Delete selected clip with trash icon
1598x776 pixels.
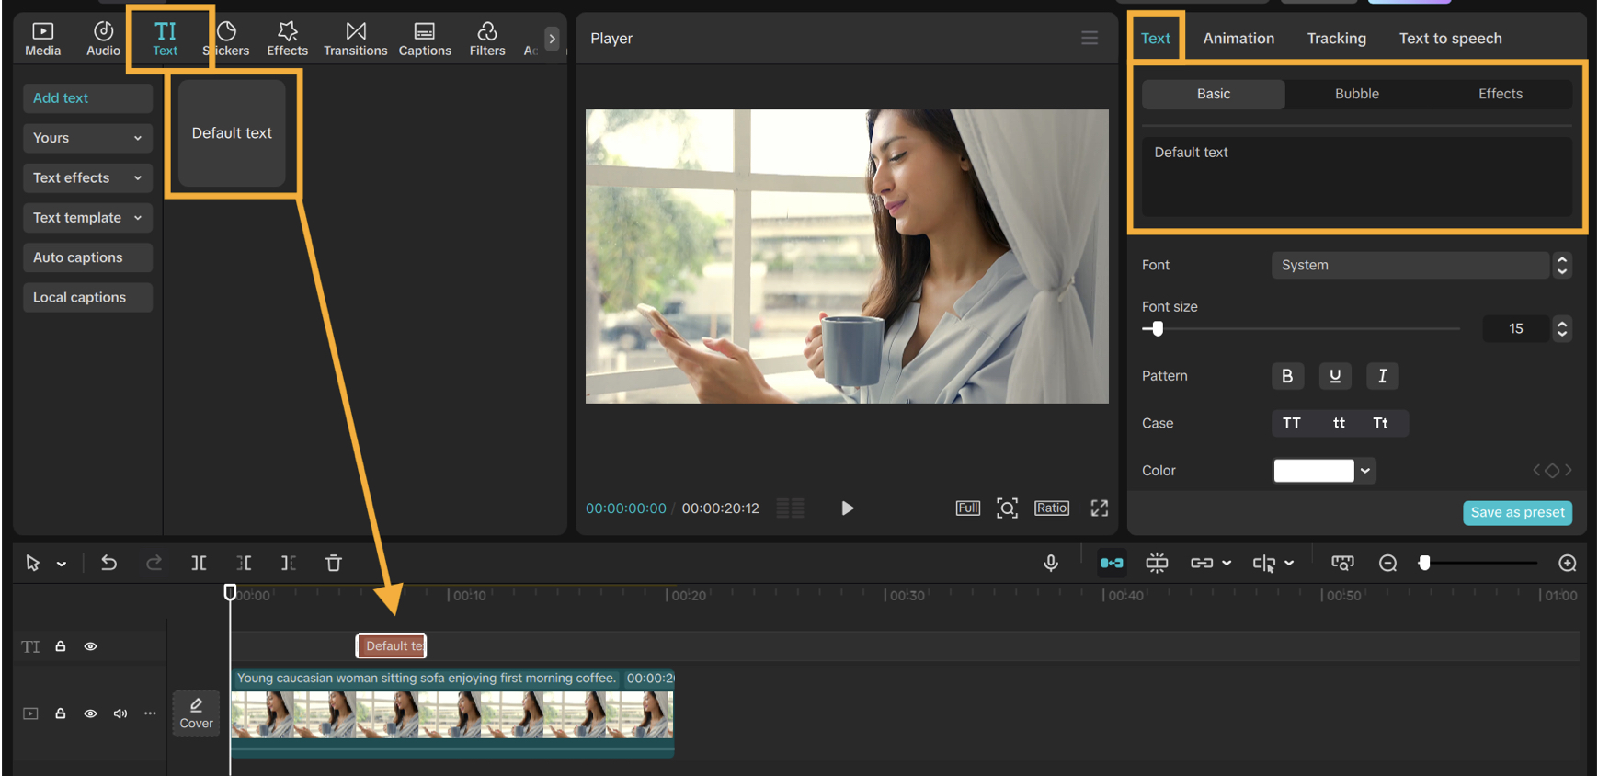334,563
